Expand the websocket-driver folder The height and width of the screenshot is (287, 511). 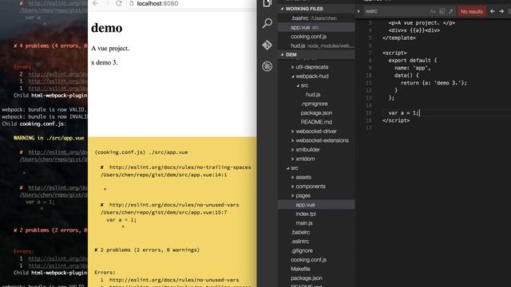(x=293, y=131)
